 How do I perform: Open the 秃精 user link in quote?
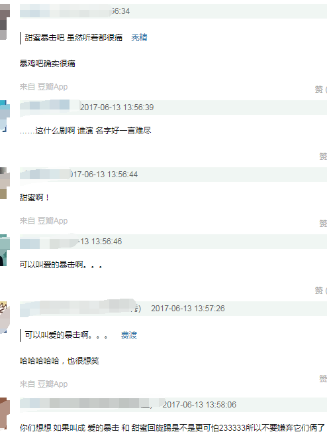coord(139,38)
